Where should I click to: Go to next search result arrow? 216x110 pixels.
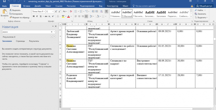coord(54,37)
